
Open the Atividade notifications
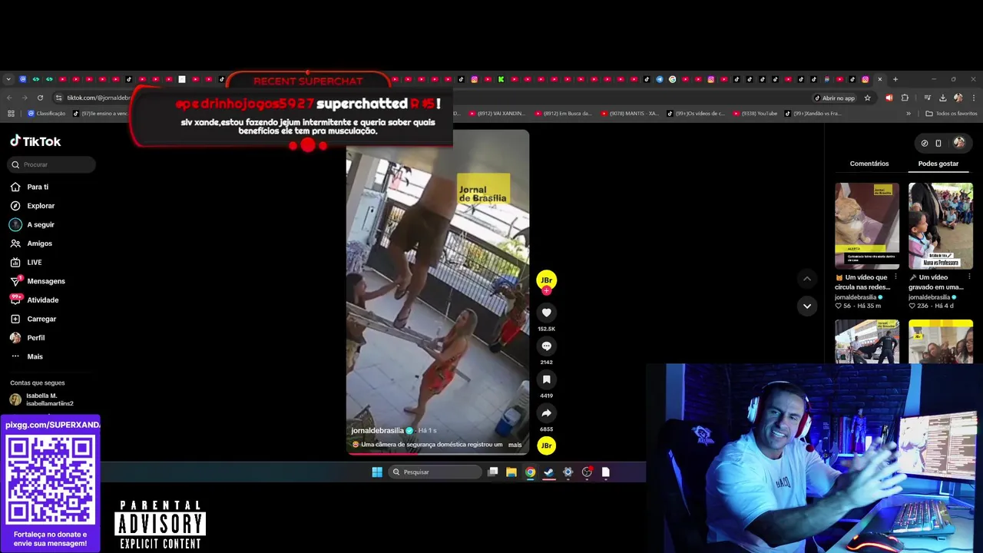pyautogui.click(x=35, y=300)
